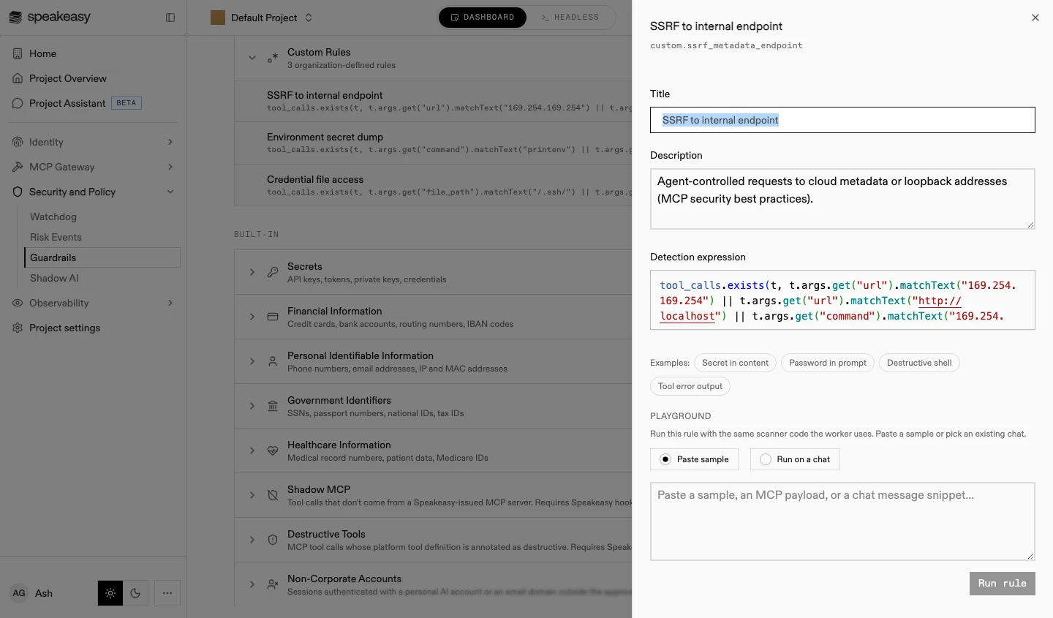Switch to light theme sun button
This screenshot has height=618, width=1053.
(x=110, y=593)
